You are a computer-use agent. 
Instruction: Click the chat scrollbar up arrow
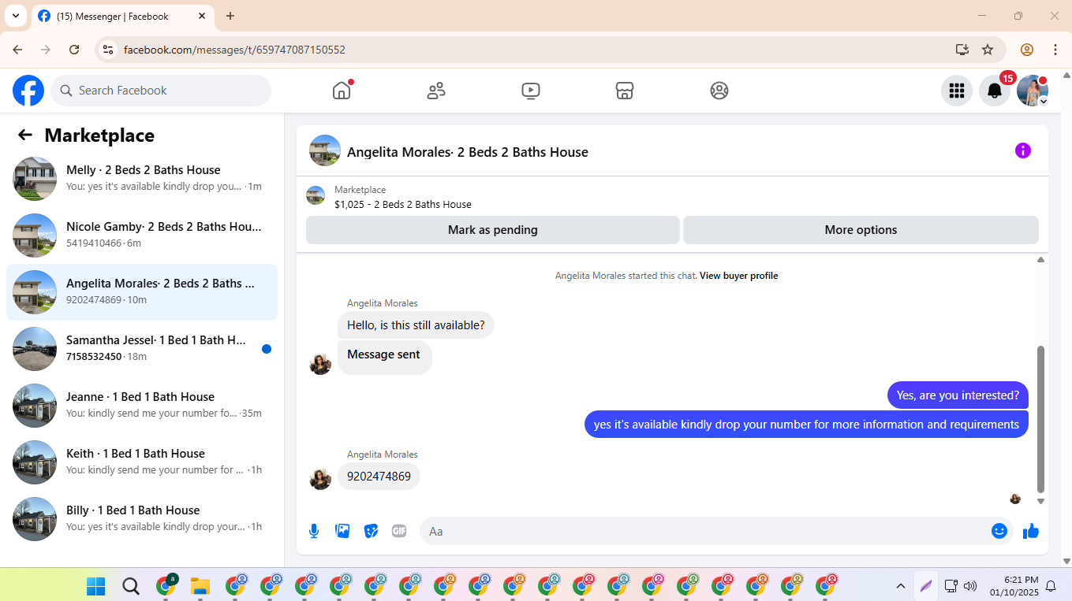tap(1040, 259)
